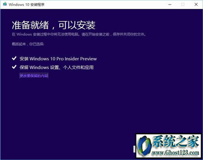Click the checkmark beside 保留 Windows 设置
The image size is (203, 160).
coord(14,67)
